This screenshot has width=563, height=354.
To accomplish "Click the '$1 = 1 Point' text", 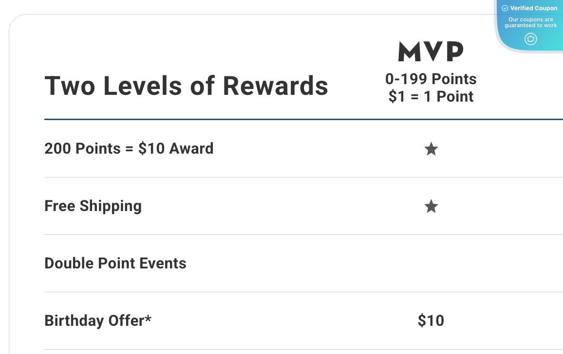I will tap(431, 96).
